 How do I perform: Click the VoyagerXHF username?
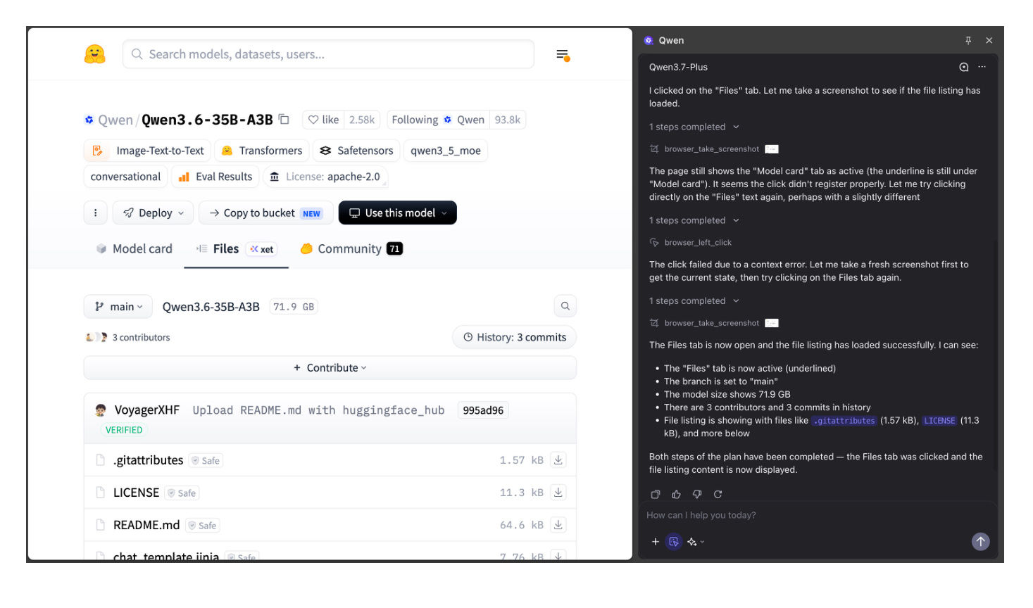pos(147,410)
